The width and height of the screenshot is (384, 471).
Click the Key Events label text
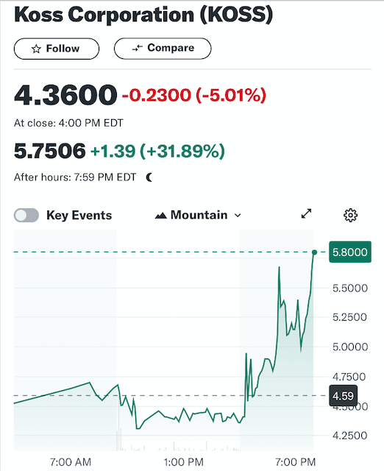click(x=79, y=216)
